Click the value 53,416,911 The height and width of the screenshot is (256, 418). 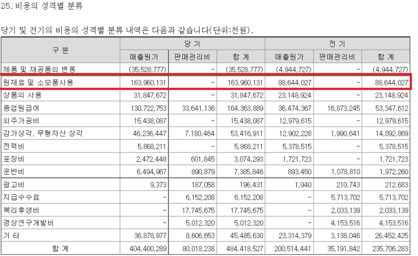pos(247,133)
